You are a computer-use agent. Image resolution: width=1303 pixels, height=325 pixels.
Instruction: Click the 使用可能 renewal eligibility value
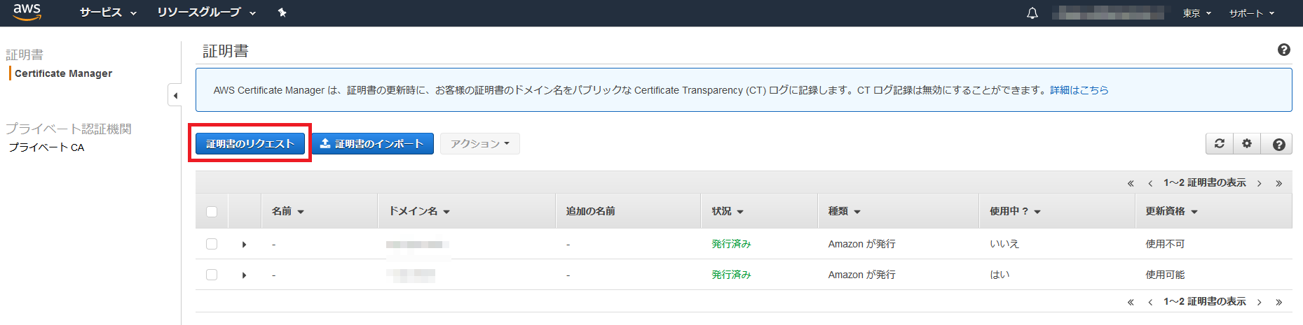pos(1165,275)
